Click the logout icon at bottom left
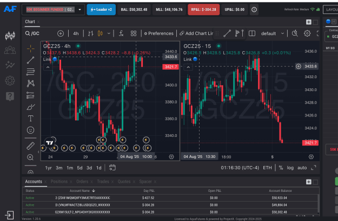This screenshot has height=221, width=338. tap(9, 215)
